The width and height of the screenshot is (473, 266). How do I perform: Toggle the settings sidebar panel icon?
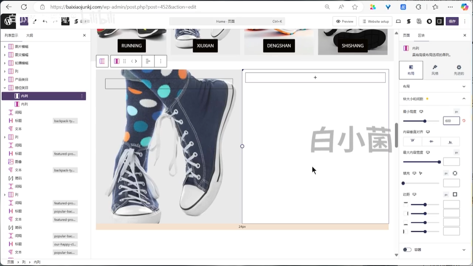[439, 21]
